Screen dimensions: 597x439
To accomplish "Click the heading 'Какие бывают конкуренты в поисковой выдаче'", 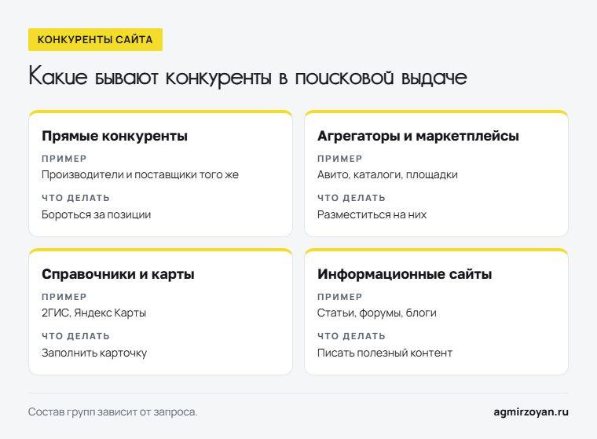I will [x=248, y=76].
